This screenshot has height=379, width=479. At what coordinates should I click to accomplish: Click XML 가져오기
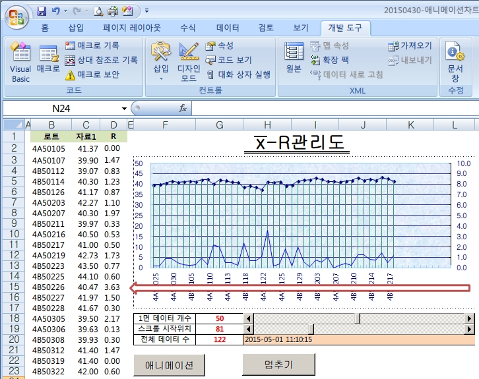coord(410,45)
